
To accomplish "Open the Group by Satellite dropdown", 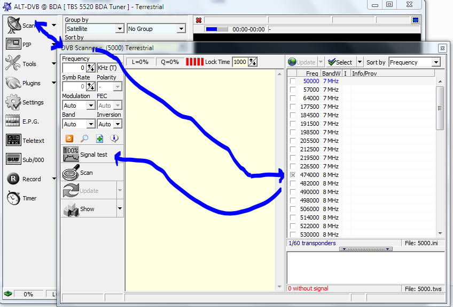I will (x=119, y=29).
